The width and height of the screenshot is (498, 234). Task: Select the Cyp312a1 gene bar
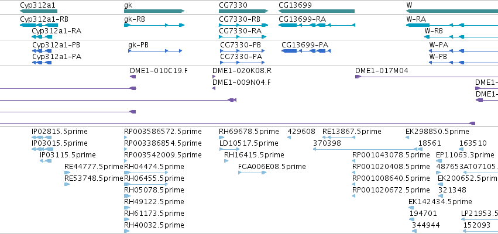(x=39, y=11)
